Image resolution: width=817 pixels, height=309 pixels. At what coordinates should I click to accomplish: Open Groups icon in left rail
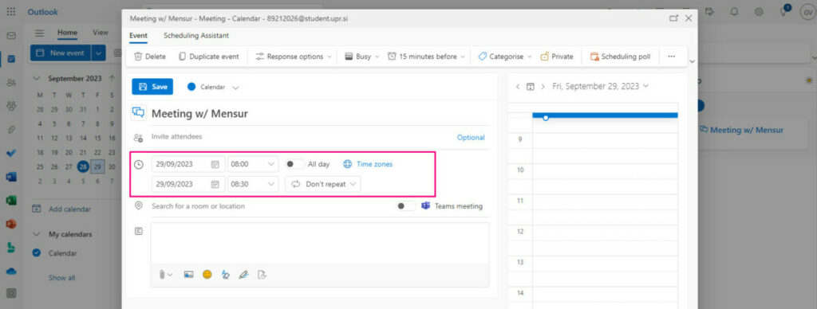(x=11, y=106)
